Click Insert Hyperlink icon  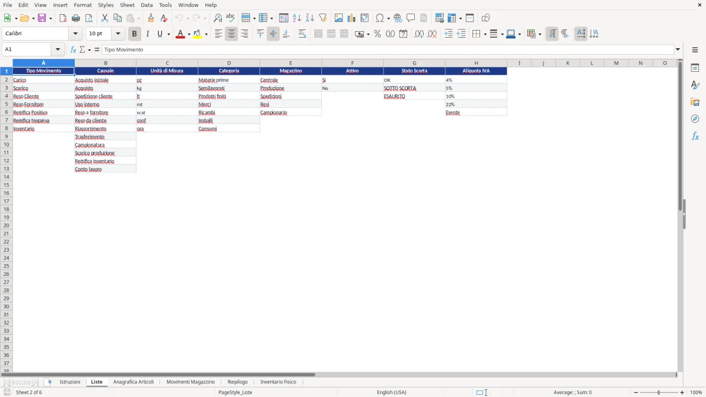coord(398,18)
